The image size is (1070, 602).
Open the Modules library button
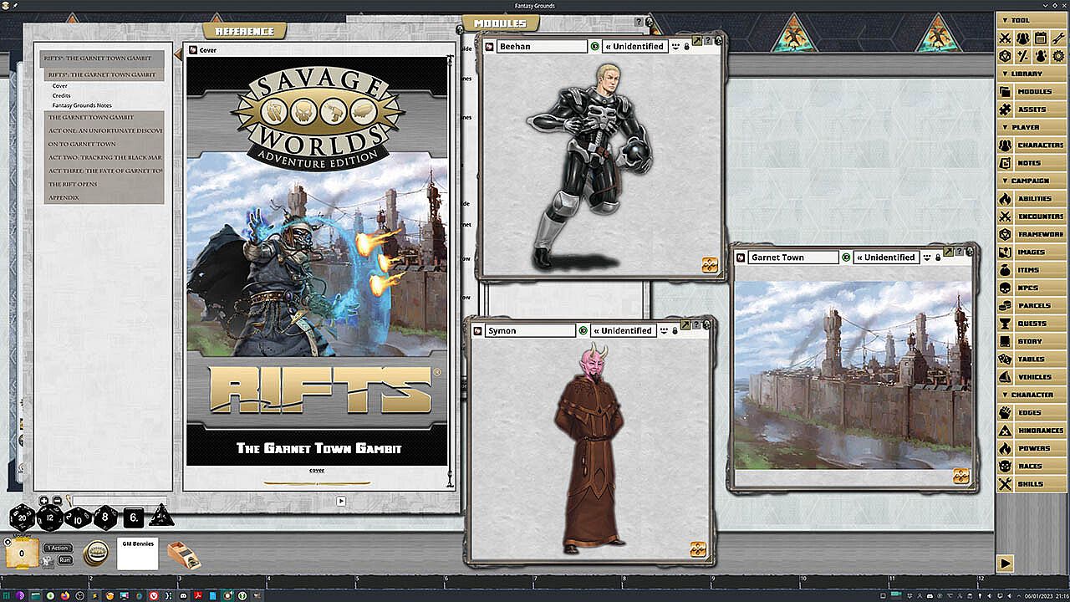pos(1032,91)
